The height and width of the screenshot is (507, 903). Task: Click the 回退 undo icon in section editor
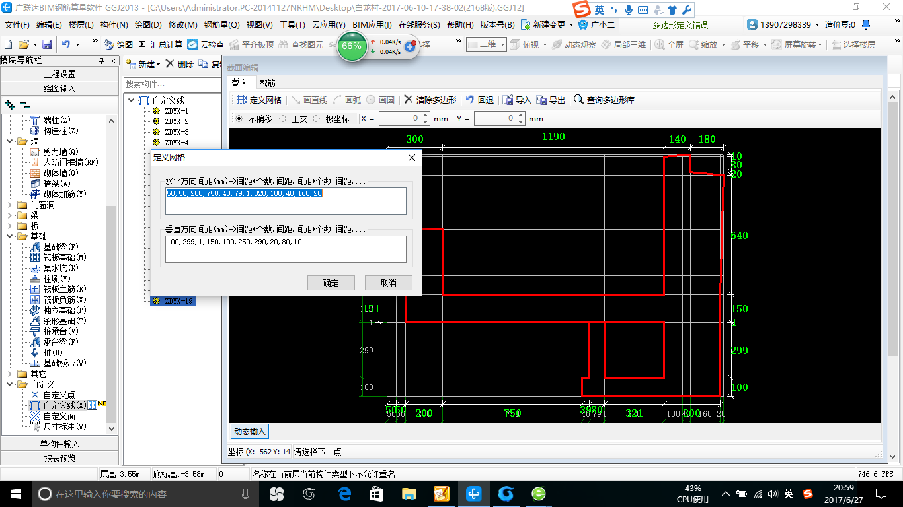click(470, 100)
